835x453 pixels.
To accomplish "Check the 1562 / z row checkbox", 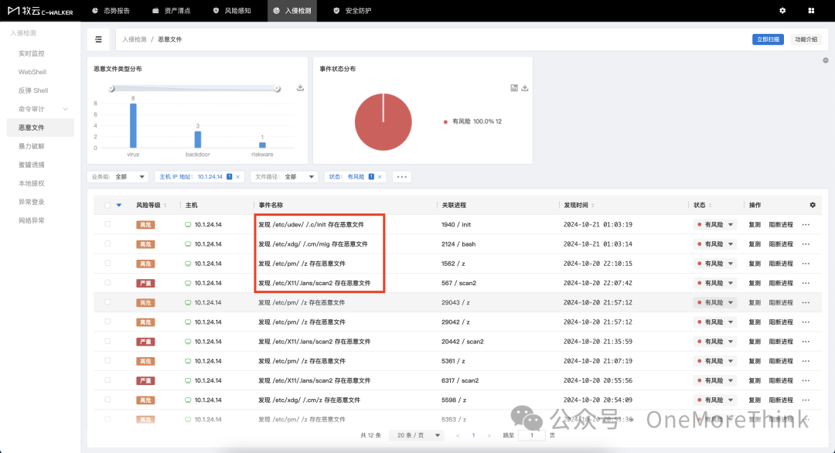I will 107,263.
